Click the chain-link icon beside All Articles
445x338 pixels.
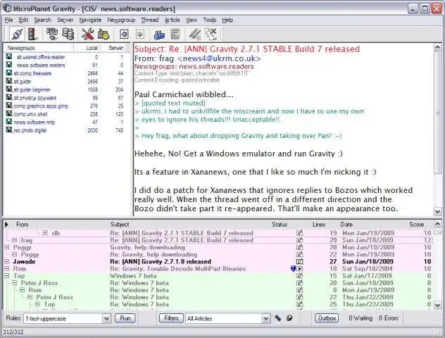click(278, 318)
